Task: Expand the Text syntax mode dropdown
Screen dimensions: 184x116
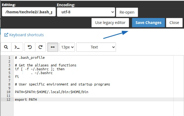Action: click(96, 47)
